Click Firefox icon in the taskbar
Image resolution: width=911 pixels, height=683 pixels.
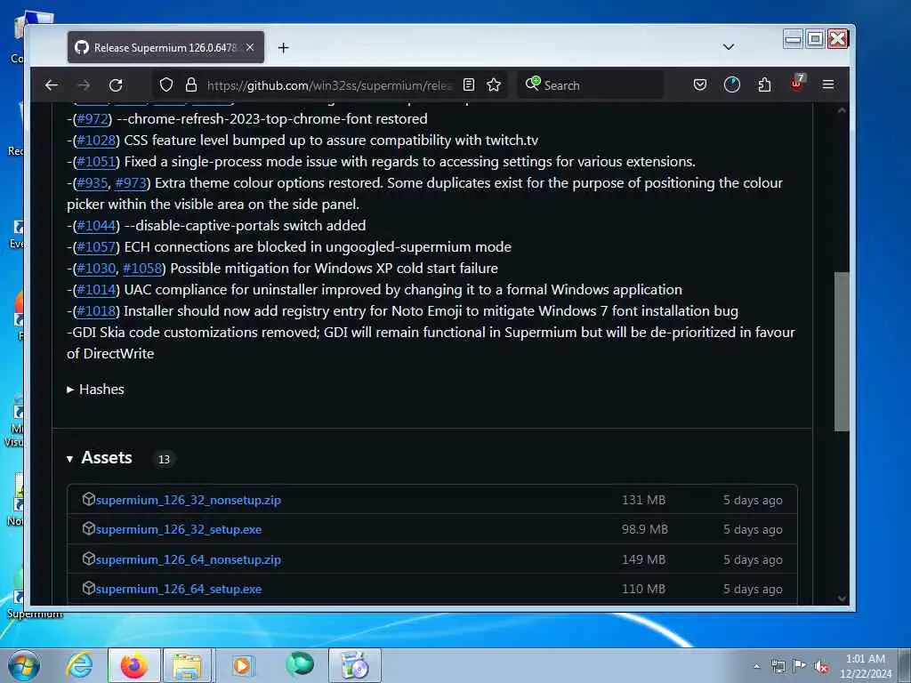point(133,665)
